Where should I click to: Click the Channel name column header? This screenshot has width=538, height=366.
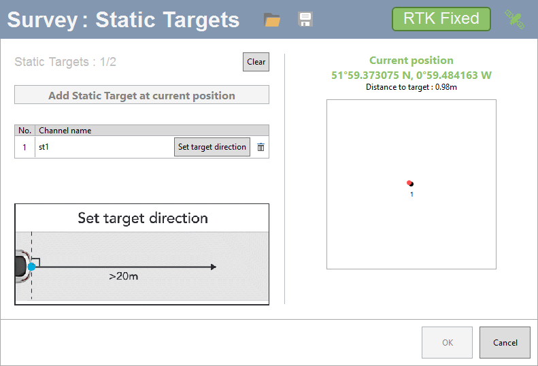[x=152, y=131]
